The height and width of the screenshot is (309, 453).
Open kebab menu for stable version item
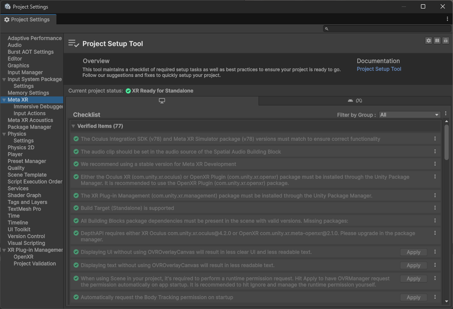point(435,164)
